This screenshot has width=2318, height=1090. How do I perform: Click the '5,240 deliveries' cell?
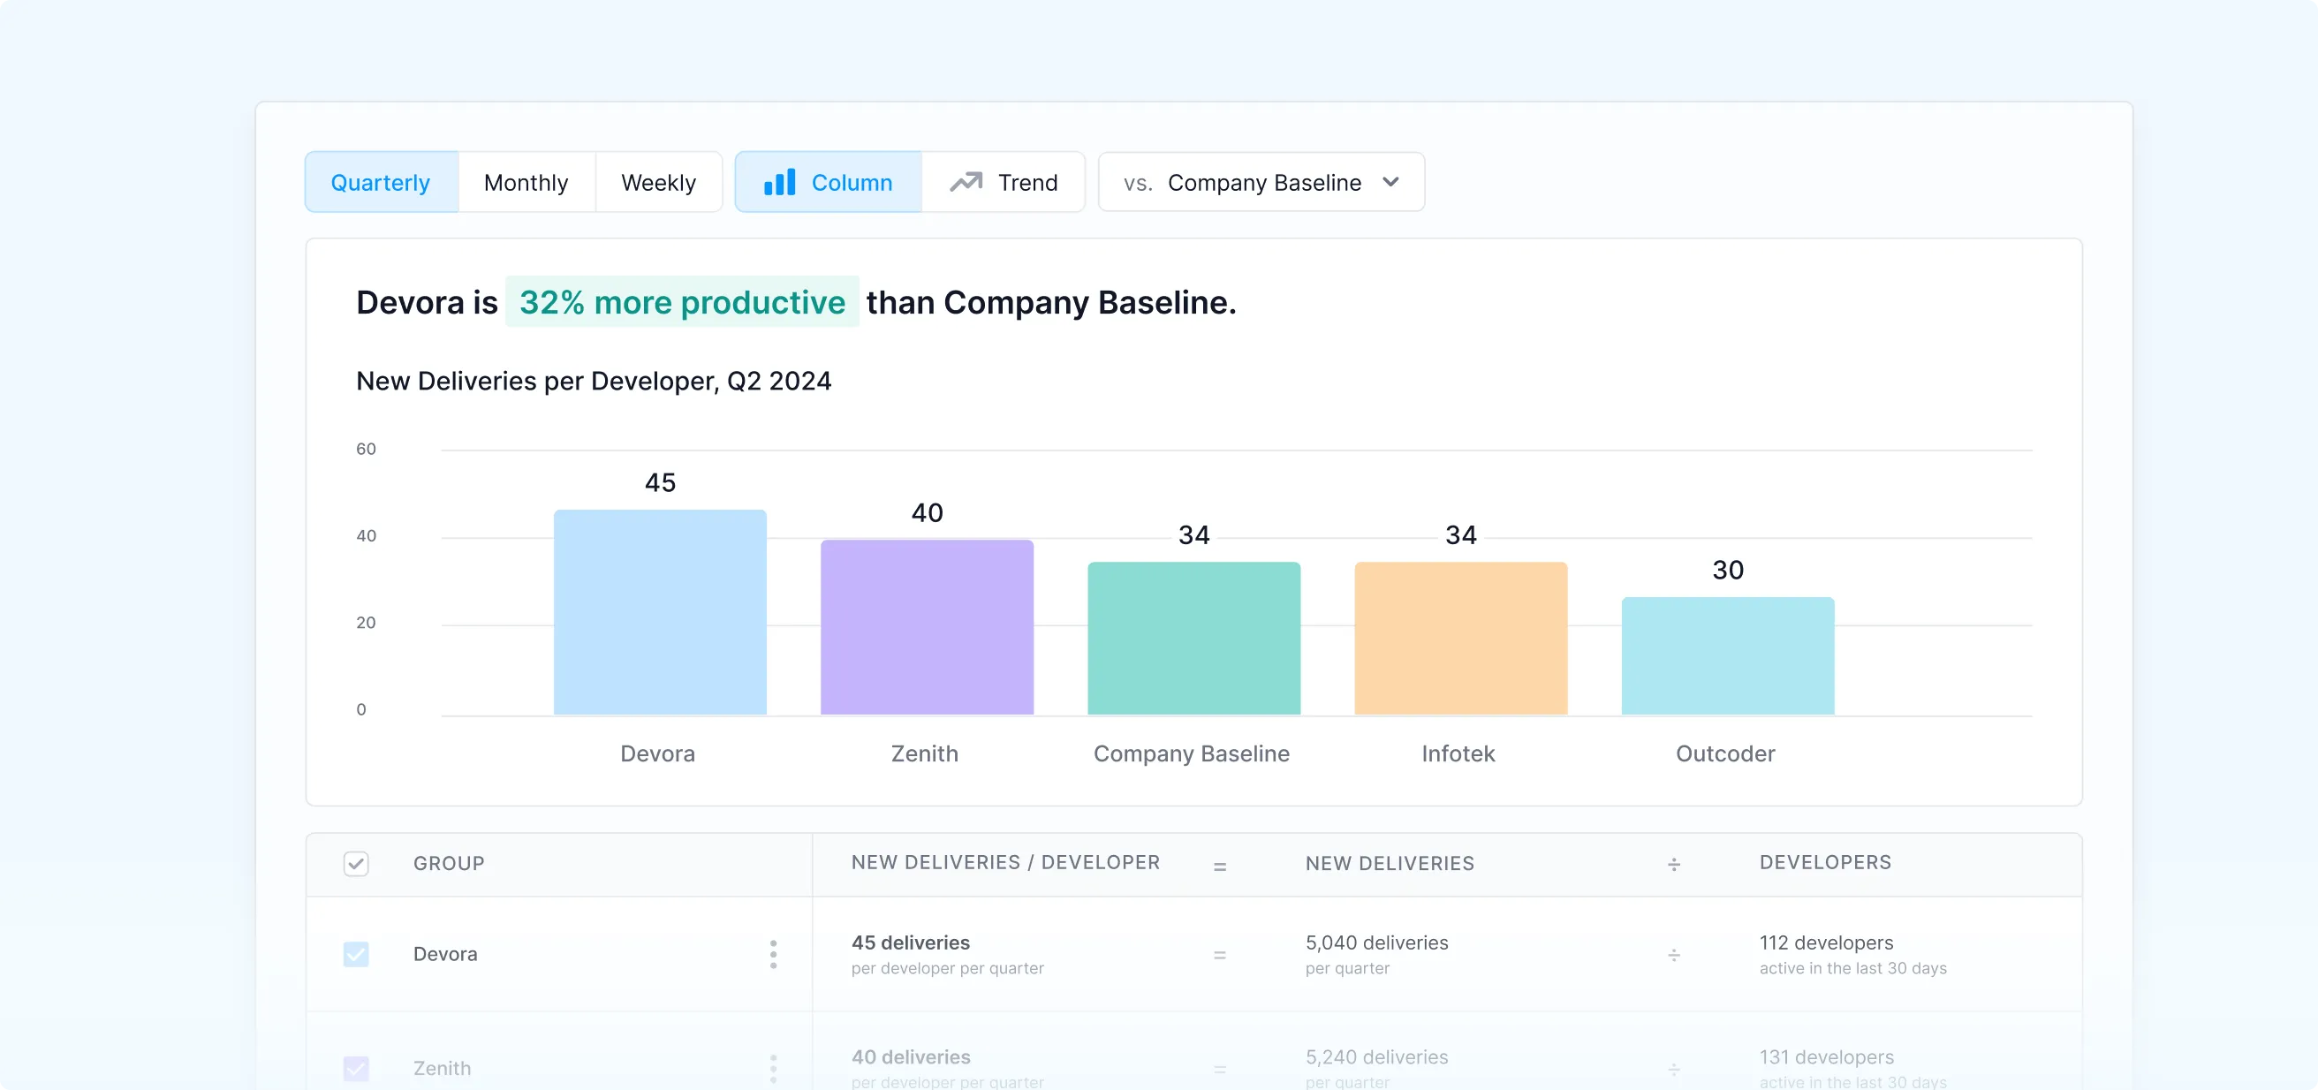[x=1377, y=1056]
